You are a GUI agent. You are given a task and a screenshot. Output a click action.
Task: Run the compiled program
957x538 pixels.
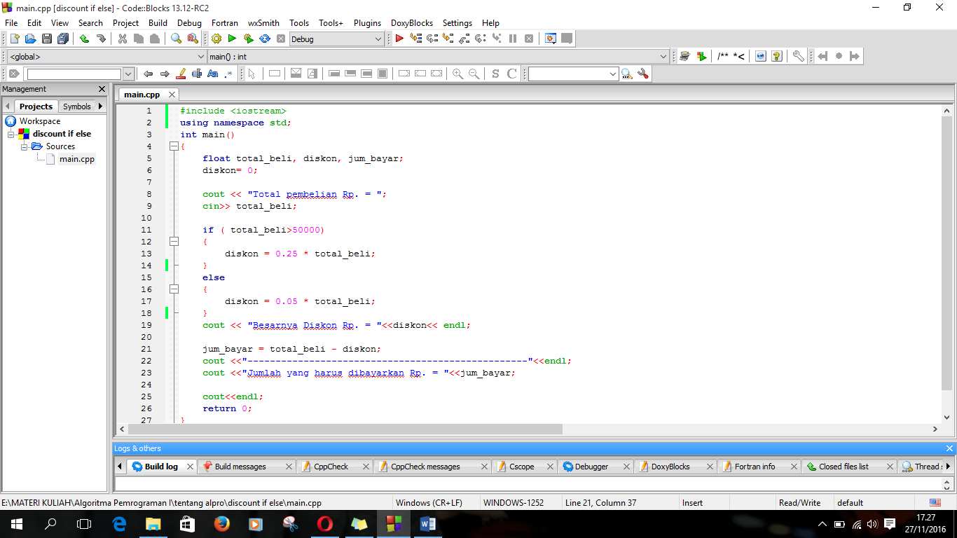pyautogui.click(x=232, y=39)
